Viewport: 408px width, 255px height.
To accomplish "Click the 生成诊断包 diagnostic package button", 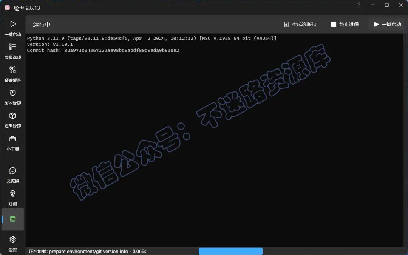I will tap(300, 25).
